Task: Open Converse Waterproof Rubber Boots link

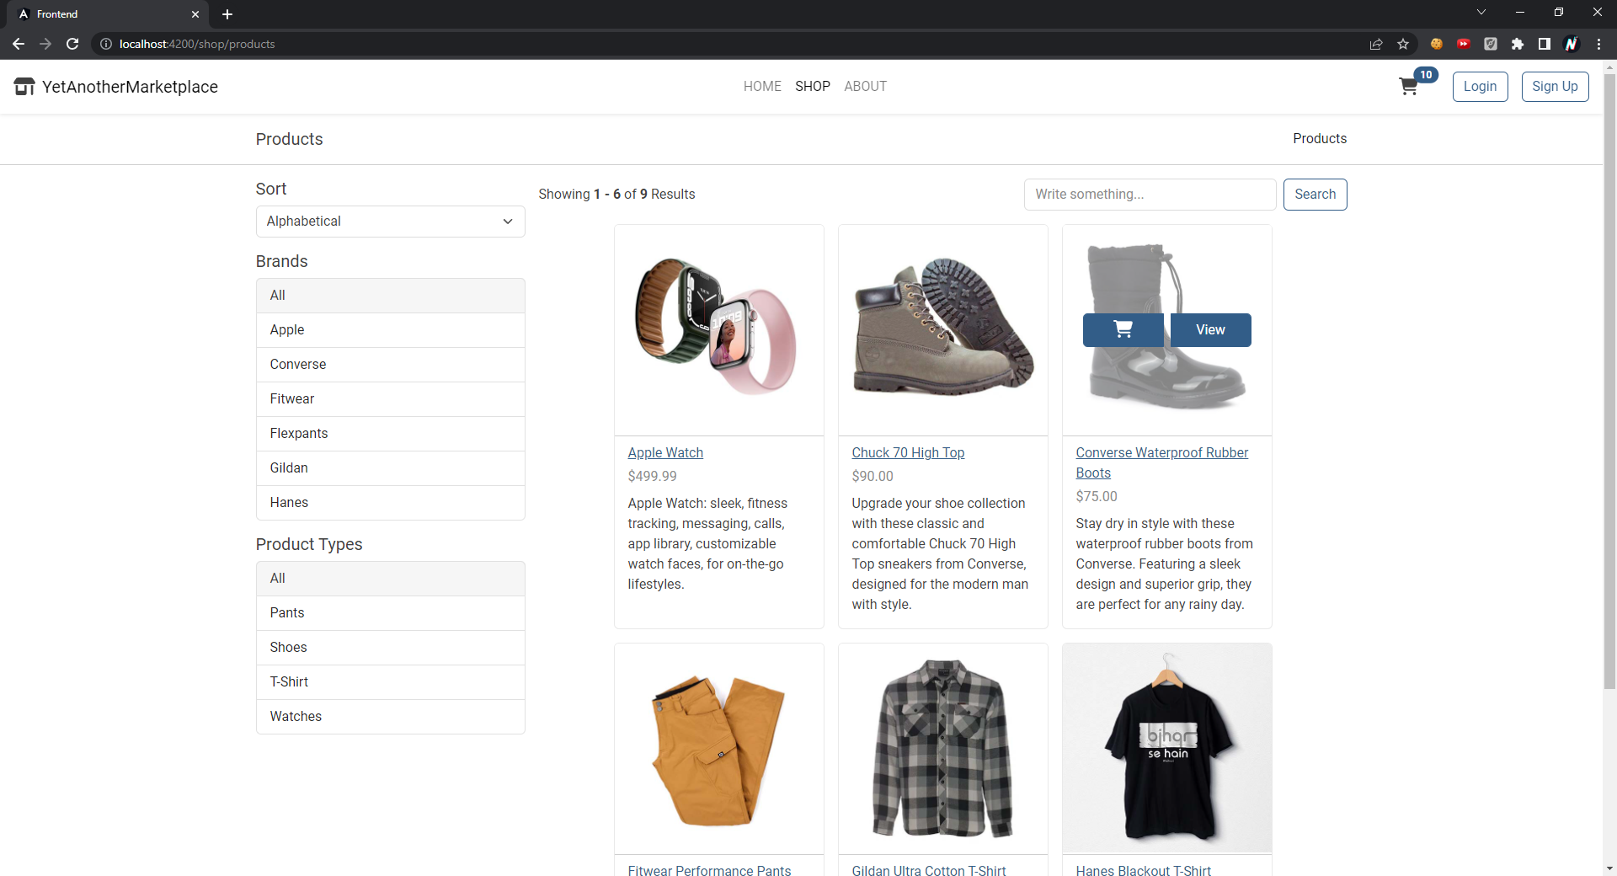Action: point(1161,463)
